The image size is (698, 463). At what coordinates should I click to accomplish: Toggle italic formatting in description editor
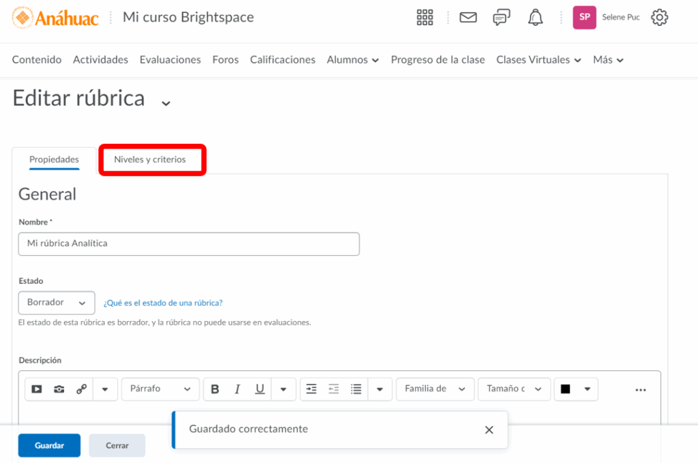(x=237, y=389)
